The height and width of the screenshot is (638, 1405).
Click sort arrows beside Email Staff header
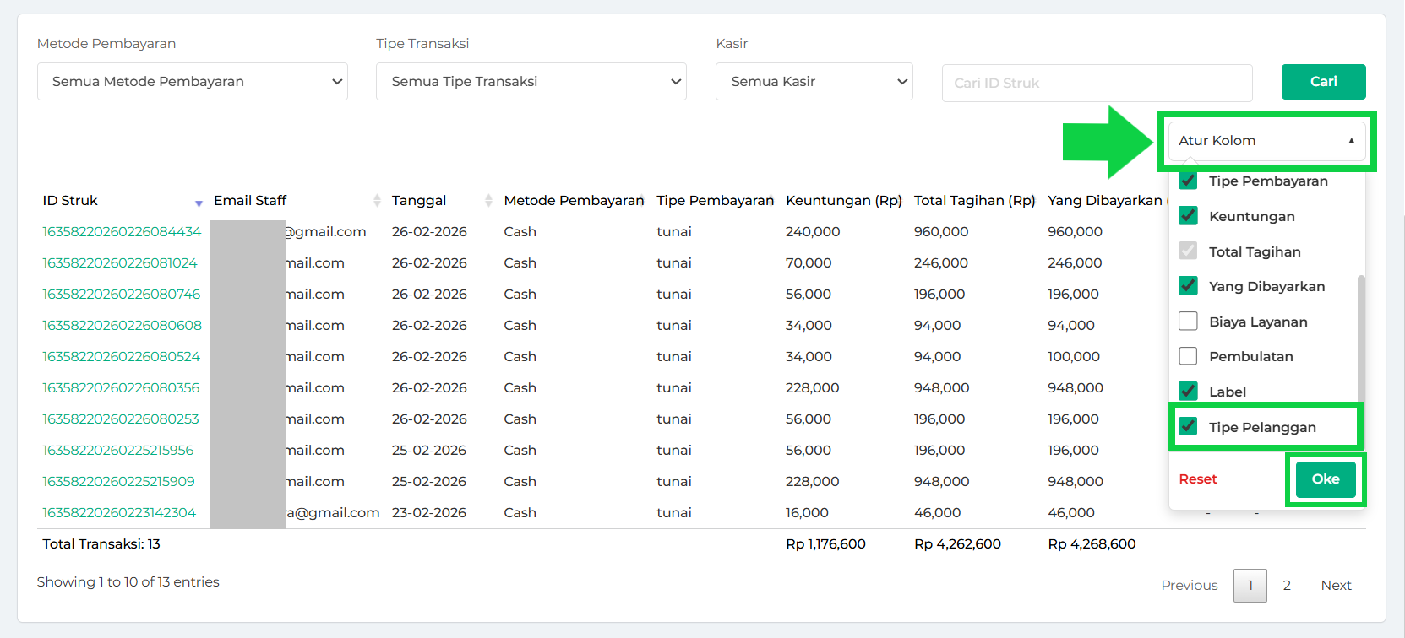(377, 201)
